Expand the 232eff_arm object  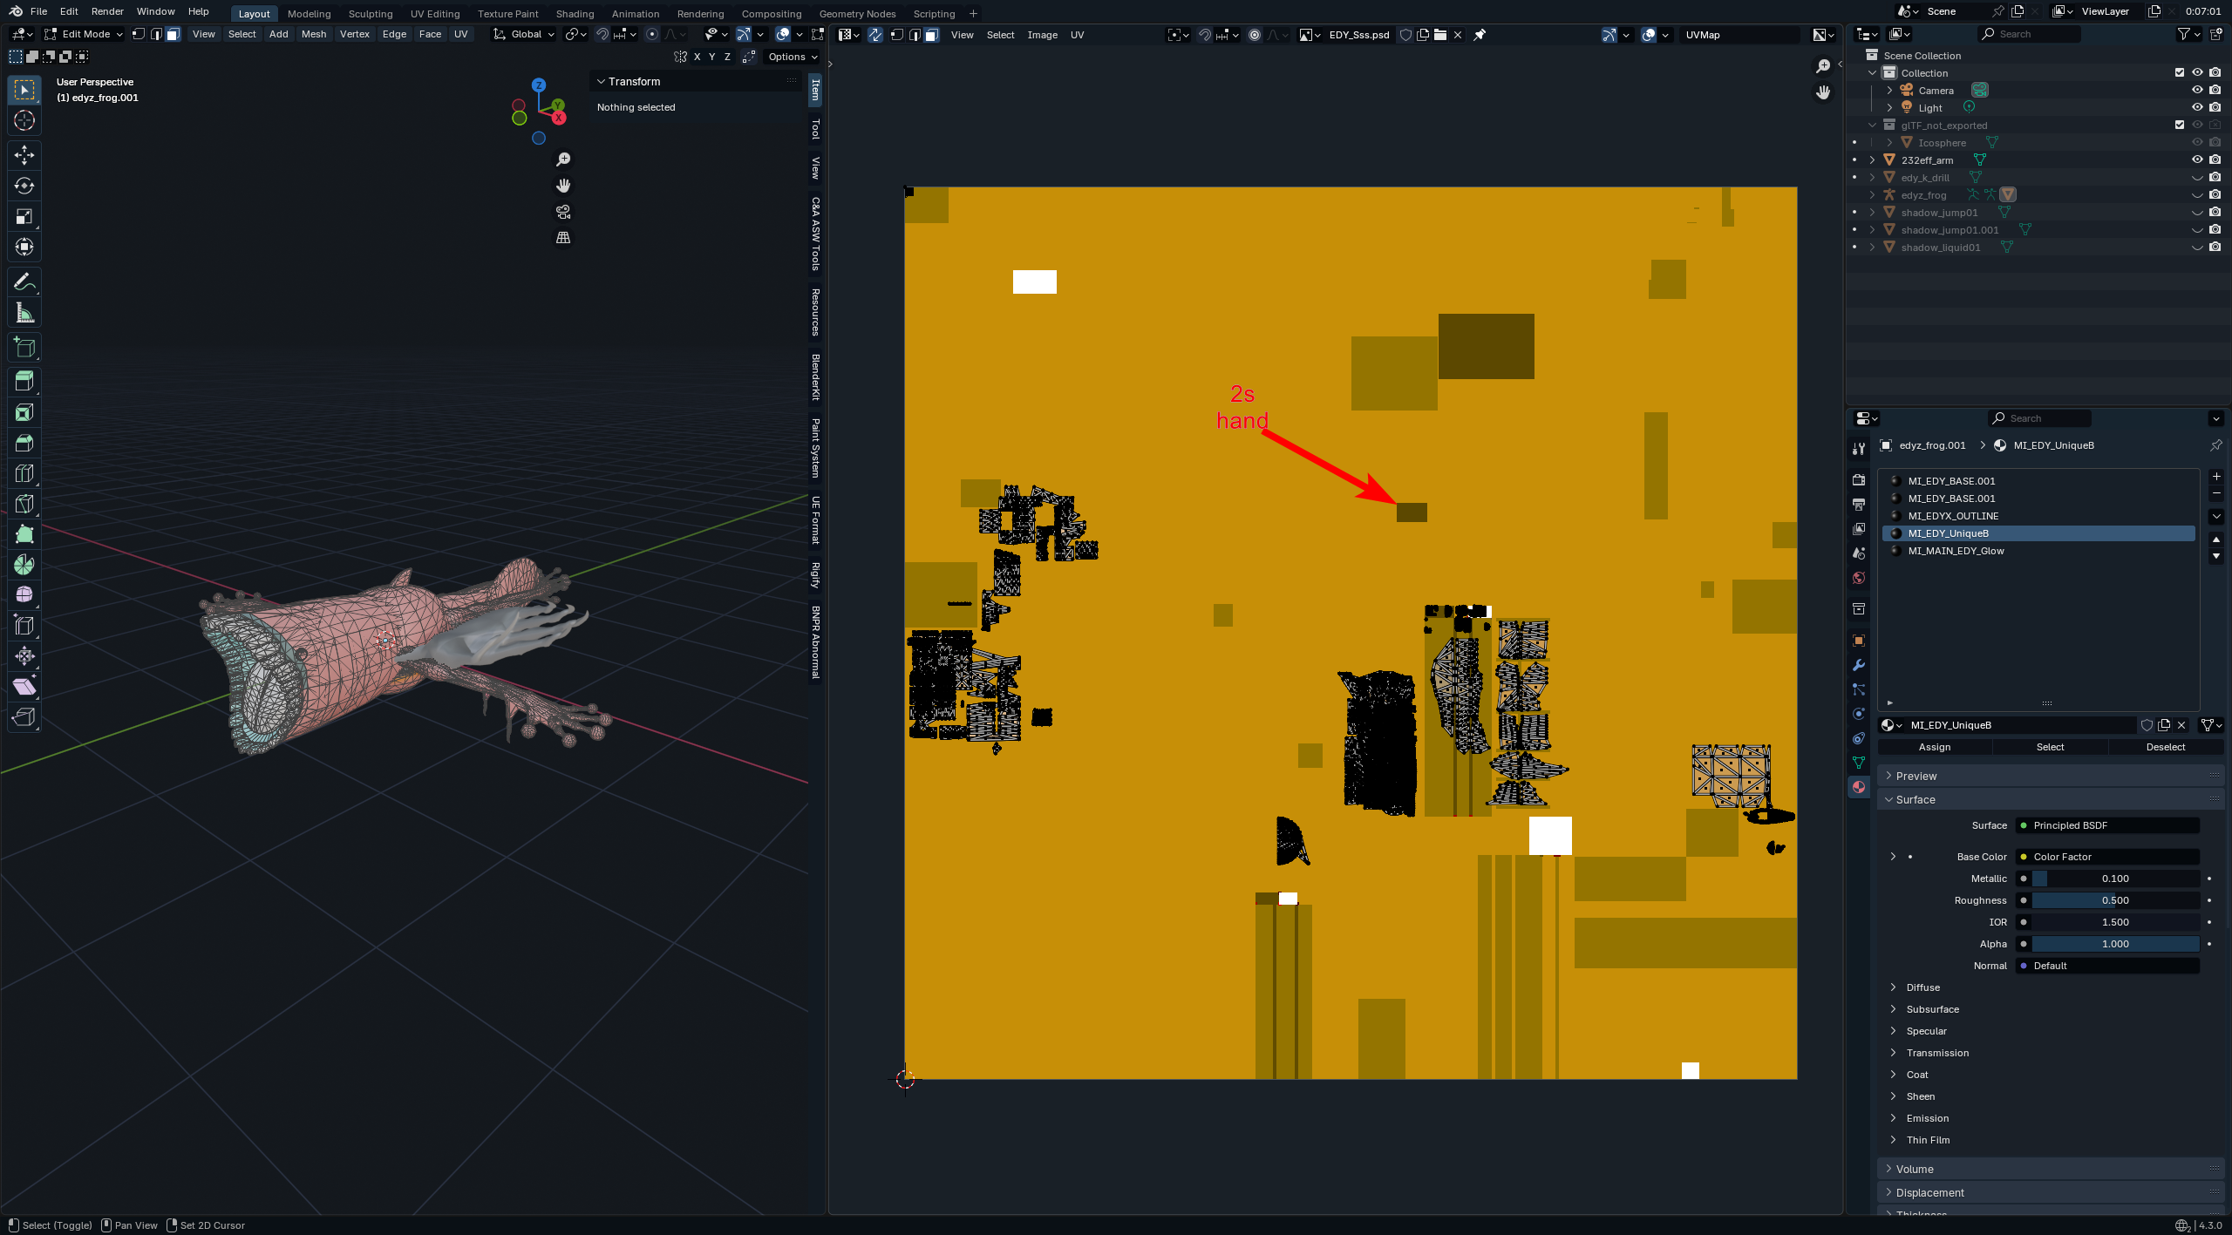pyautogui.click(x=1872, y=160)
